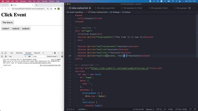Click 'The time is' button on page

pyautogui.click(x=7, y=23)
